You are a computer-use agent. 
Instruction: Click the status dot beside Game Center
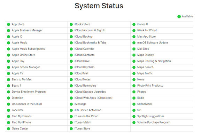[x=8, y=128]
